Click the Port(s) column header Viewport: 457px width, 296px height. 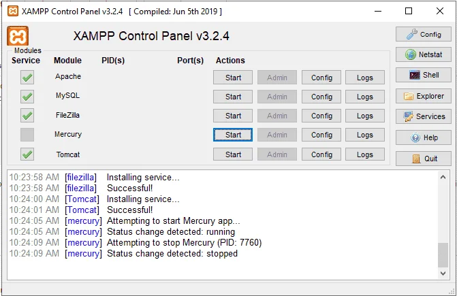[190, 61]
